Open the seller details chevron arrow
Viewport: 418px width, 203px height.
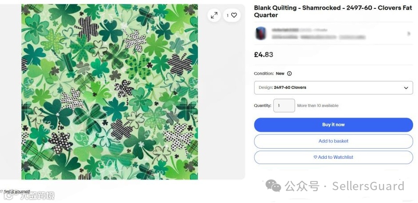pyautogui.click(x=408, y=34)
